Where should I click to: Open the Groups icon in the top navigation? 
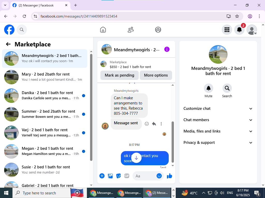pyautogui.click(x=158, y=30)
